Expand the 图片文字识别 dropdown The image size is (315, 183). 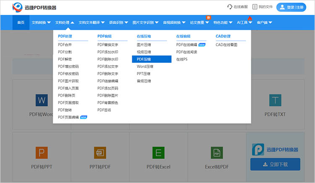(x=145, y=23)
